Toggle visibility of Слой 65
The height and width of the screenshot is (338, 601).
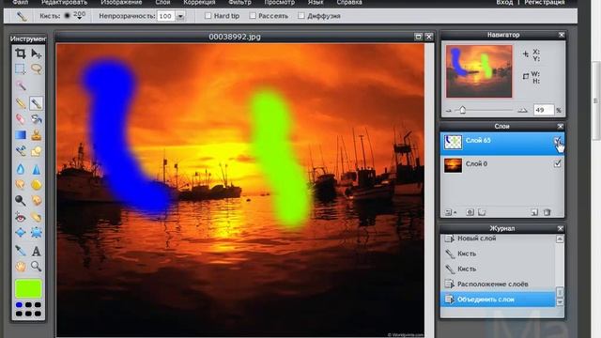pyautogui.click(x=557, y=141)
